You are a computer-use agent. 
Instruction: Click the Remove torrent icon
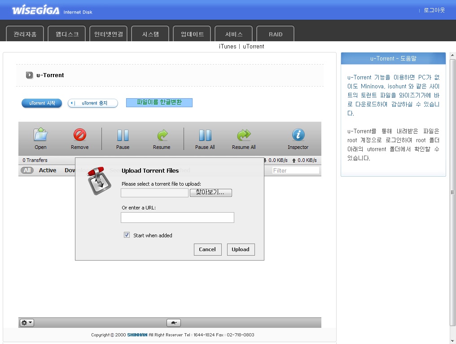(80, 135)
